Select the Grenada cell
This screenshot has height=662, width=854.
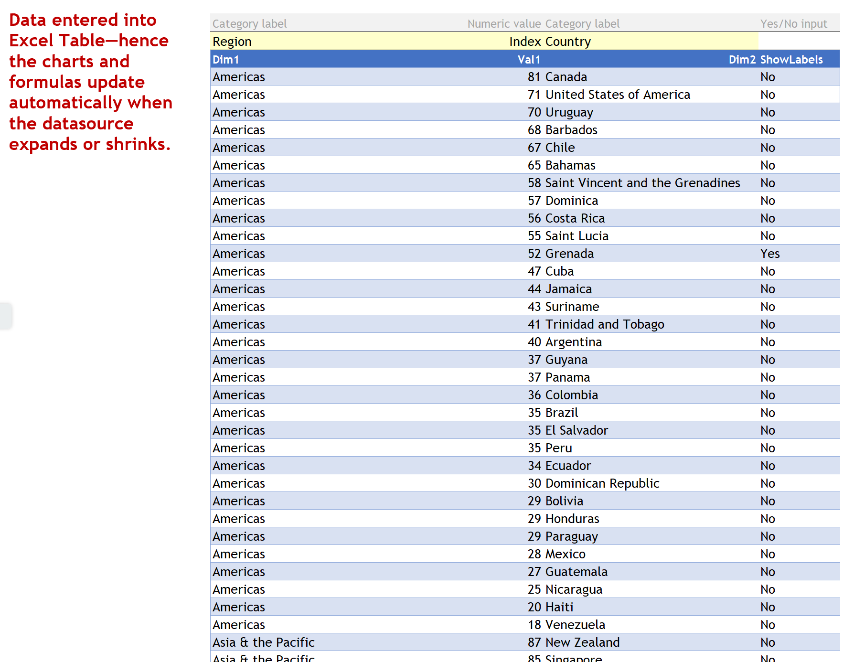coord(651,254)
